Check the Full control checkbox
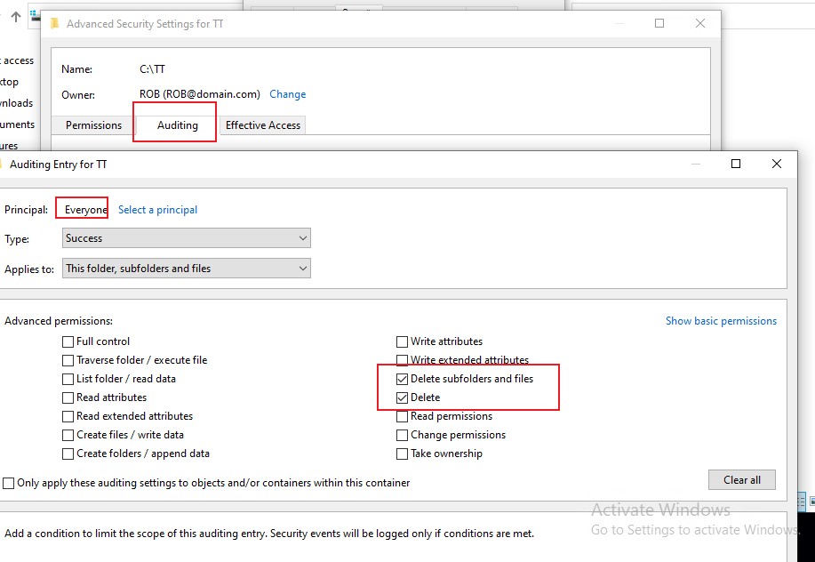Screen dimensions: 815x562 coord(68,341)
